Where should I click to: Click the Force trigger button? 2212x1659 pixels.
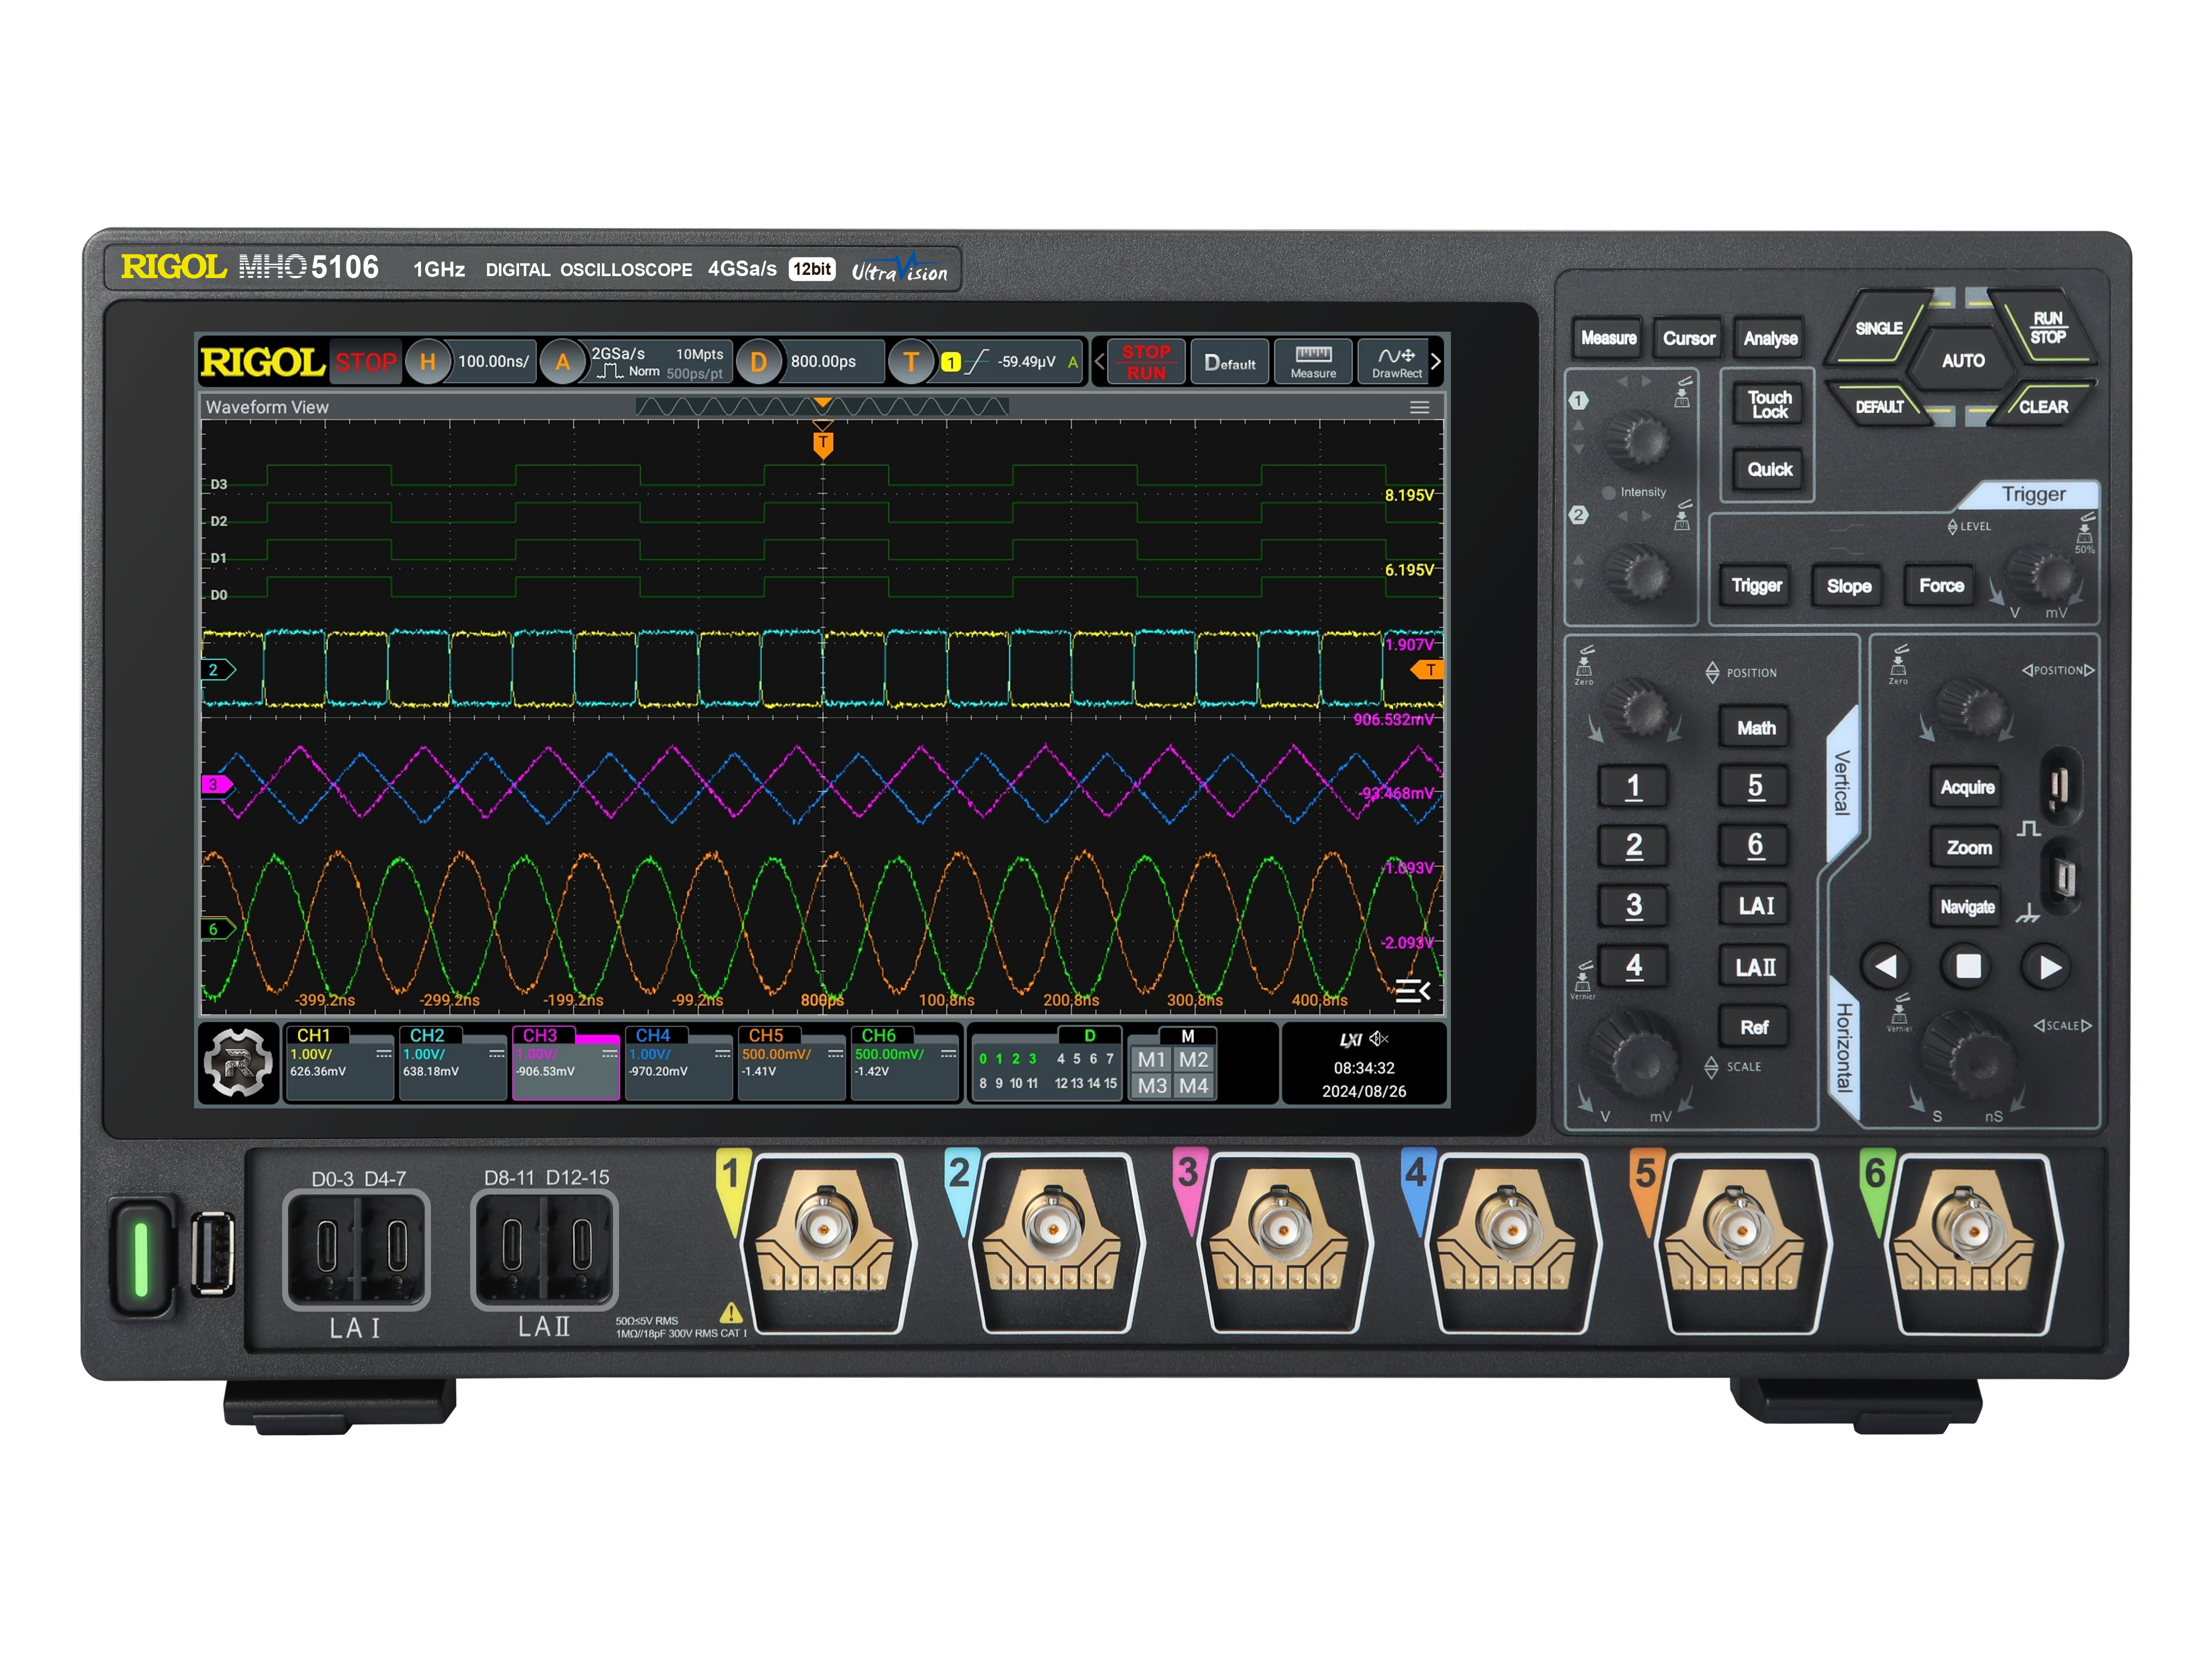pyautogui.click(x=1941, y=586)
